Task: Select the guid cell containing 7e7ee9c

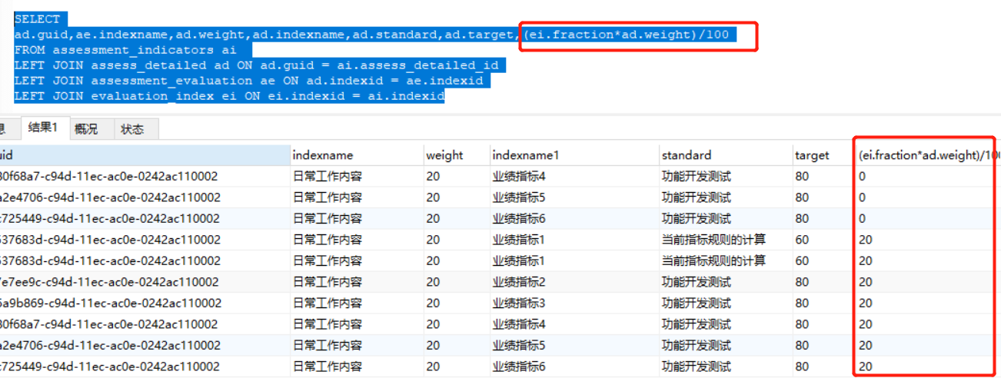Action: (x=109, y=282)
